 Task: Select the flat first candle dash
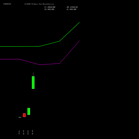click(20, 117)
